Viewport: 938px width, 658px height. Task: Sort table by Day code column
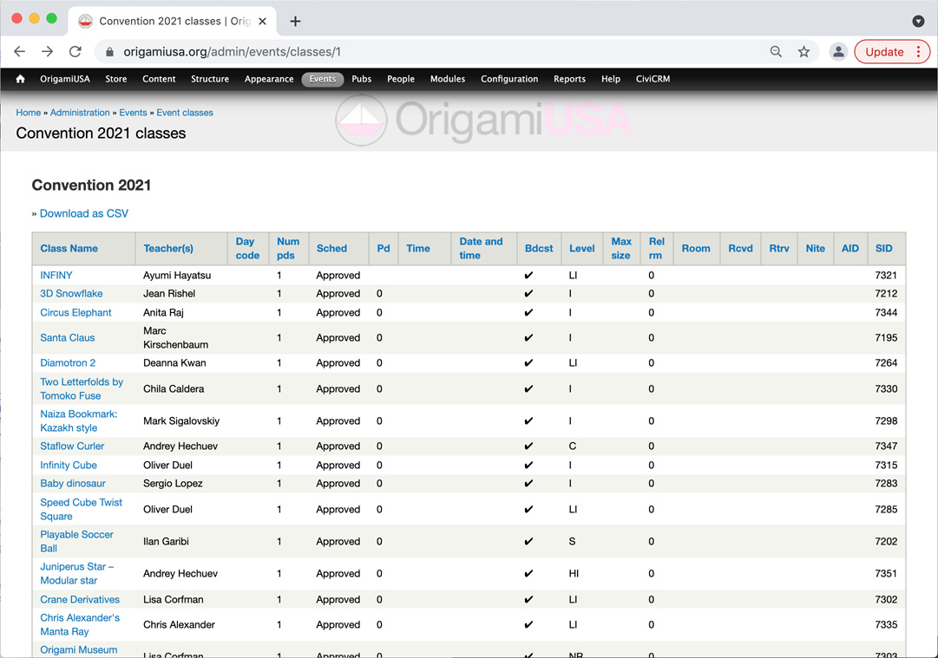click(247, 249)
